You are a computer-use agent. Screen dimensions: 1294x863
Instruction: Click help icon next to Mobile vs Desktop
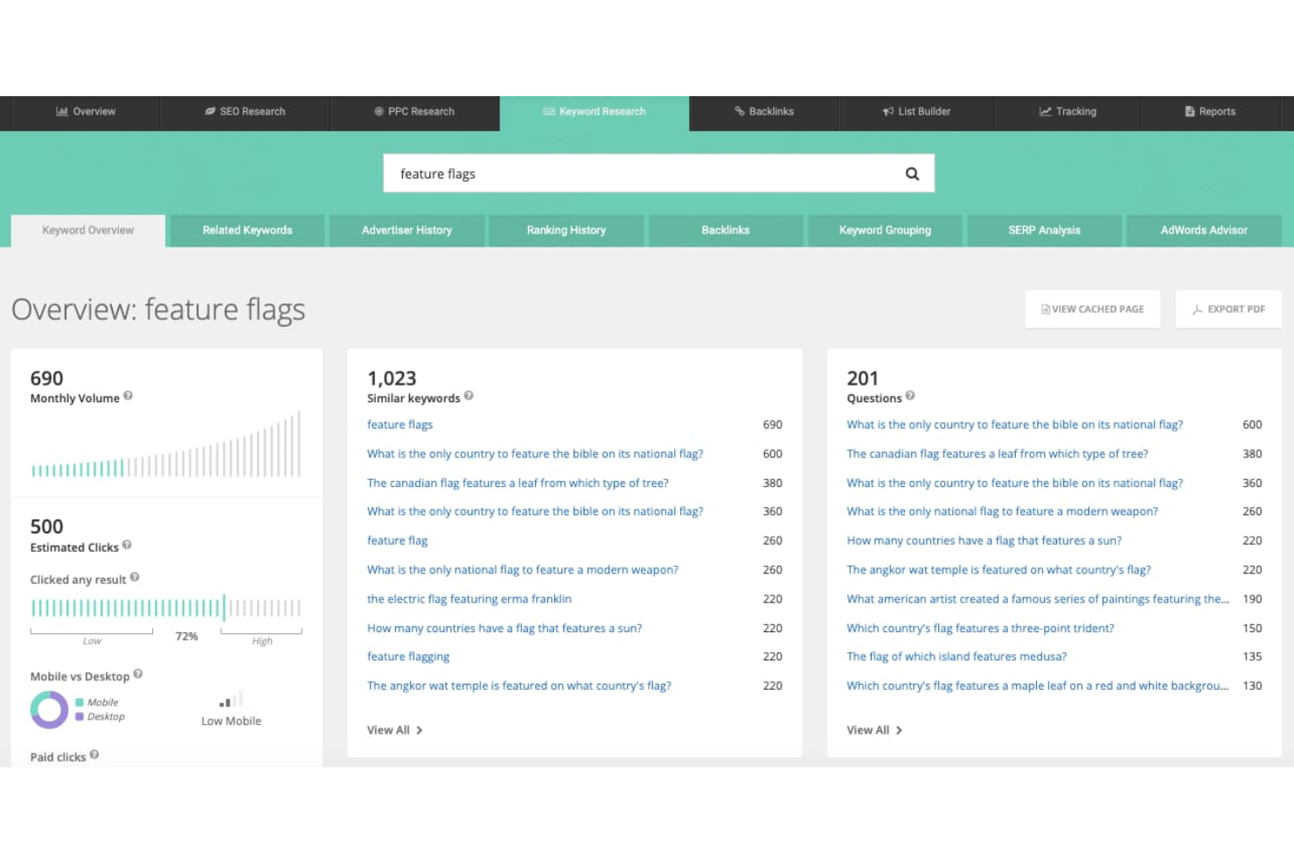(x=138, y=674)
